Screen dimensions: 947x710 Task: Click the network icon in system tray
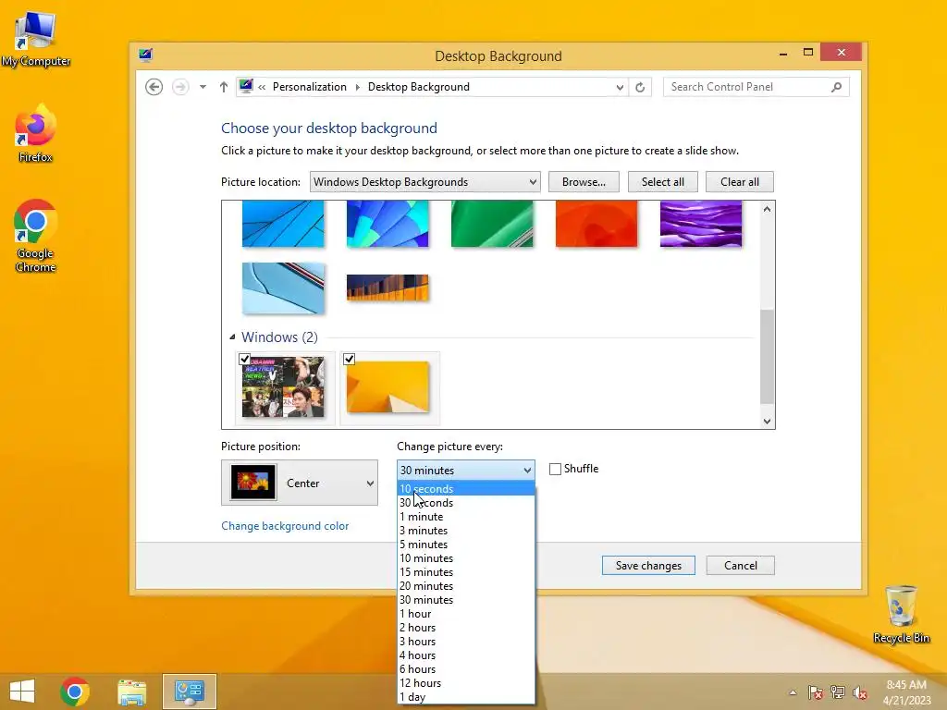pos(837,692)
